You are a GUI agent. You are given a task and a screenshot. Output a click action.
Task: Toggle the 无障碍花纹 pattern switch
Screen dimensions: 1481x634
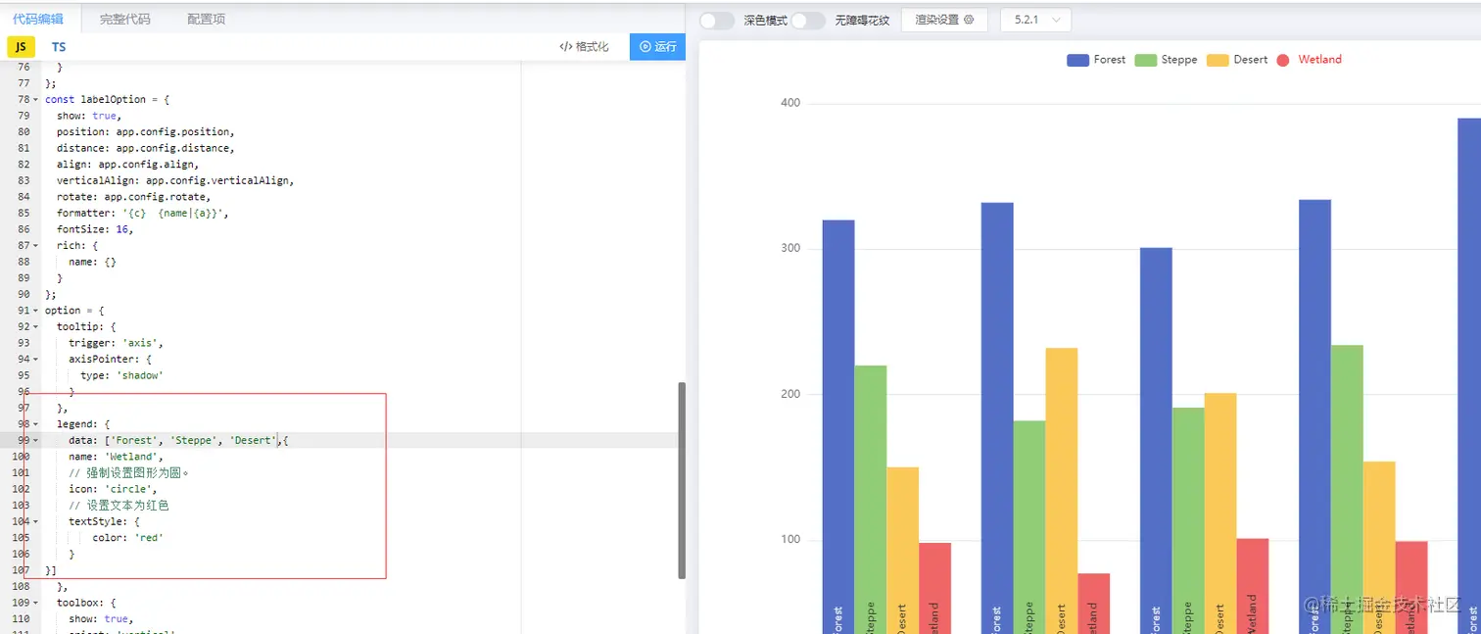[808, 21]
